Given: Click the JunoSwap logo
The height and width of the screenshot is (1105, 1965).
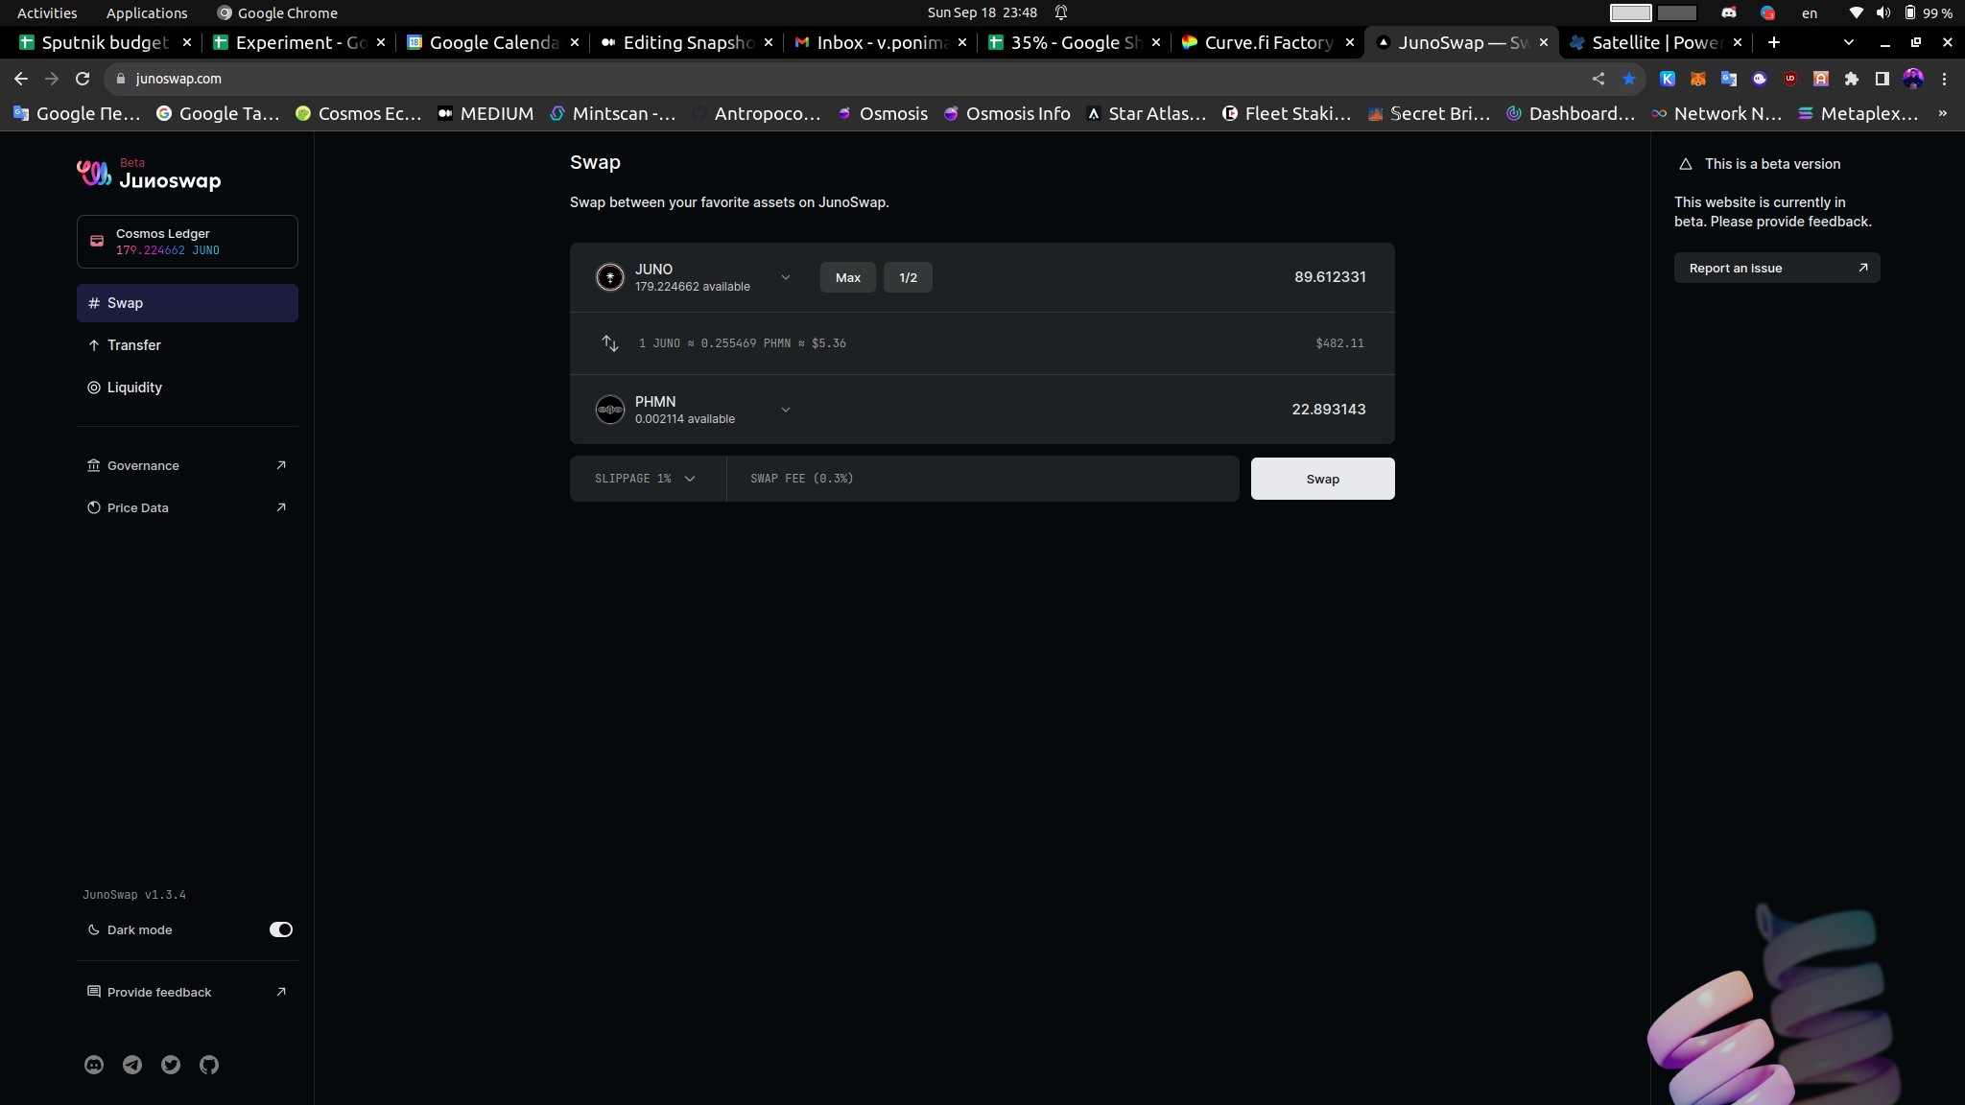Looking at the screenshot, I should pos(149,176).
